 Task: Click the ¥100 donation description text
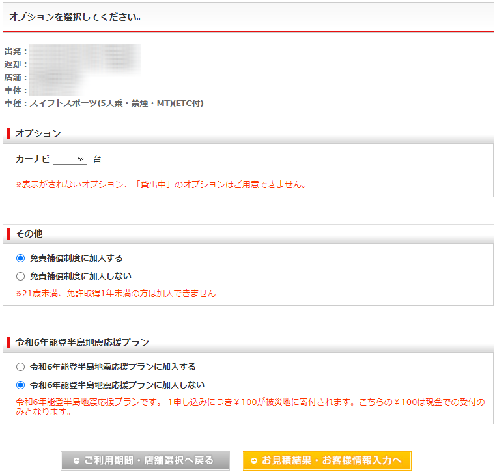[249, 407]
